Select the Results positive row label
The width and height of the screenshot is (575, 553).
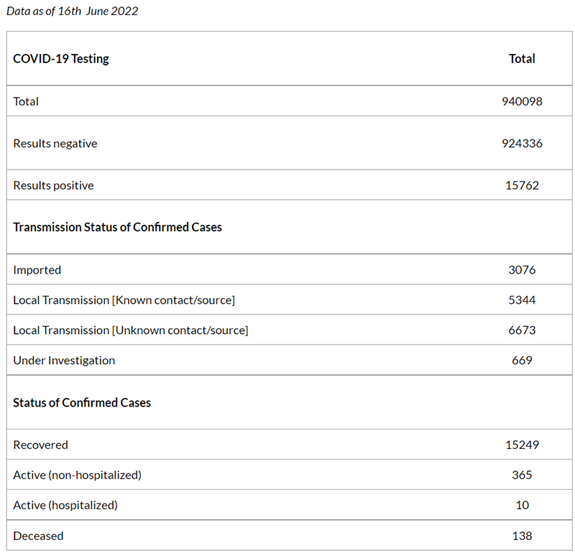(53, 185)
